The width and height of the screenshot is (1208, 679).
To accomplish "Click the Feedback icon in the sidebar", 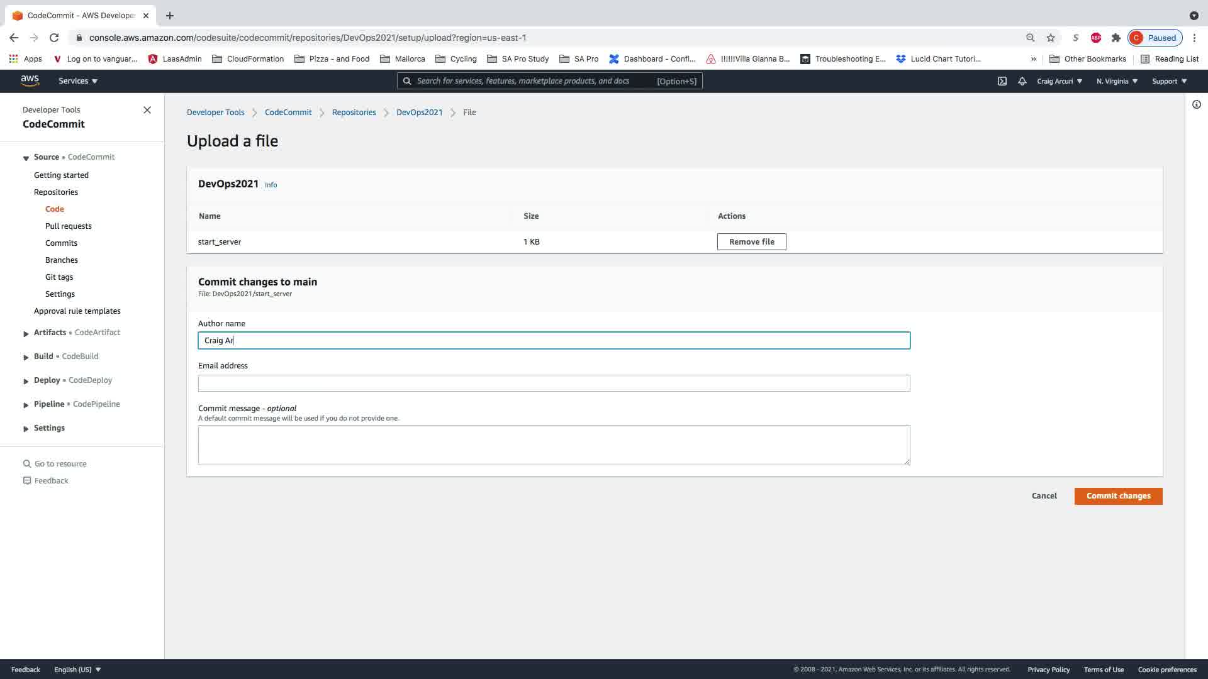I will coord(27,481).
